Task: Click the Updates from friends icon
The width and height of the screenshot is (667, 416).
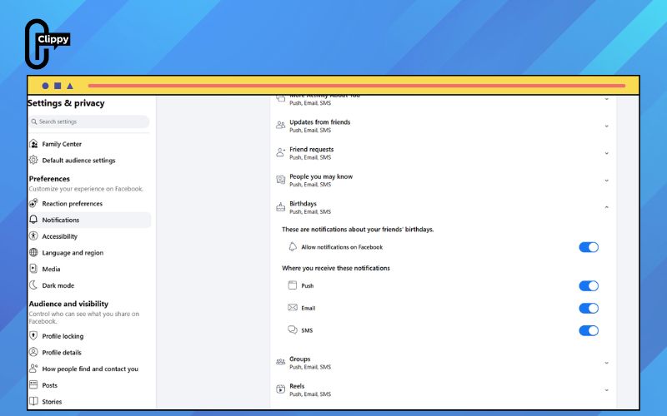Action: point(281,126)
